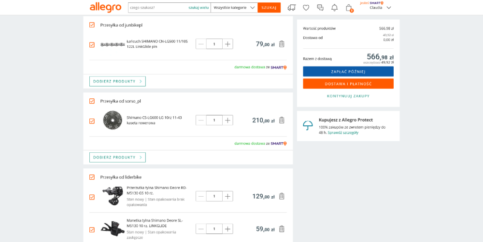Screen dimensions: 483x242
Task: Open the Manetka shifter product thumbnail
Action: click(x=113, y=229)
